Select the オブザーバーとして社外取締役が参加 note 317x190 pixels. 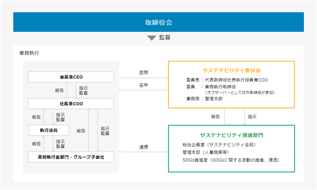tap(240, 93)
